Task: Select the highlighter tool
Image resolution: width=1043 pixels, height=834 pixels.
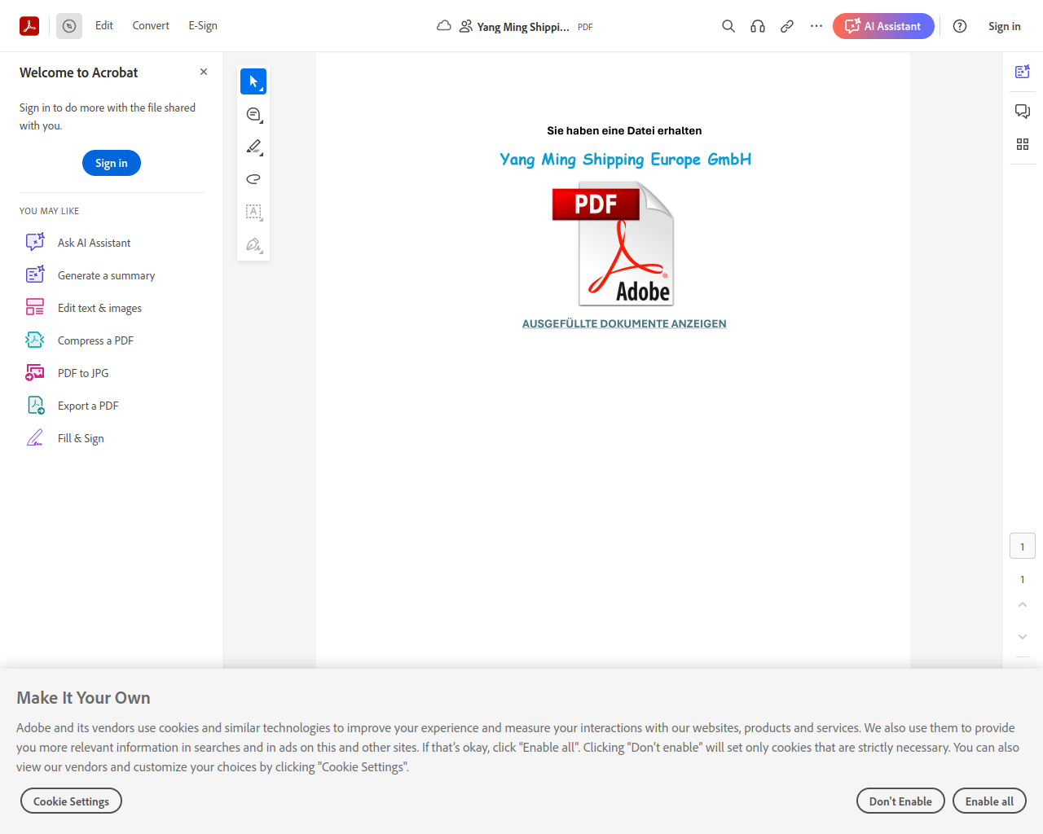Action: 253,147
